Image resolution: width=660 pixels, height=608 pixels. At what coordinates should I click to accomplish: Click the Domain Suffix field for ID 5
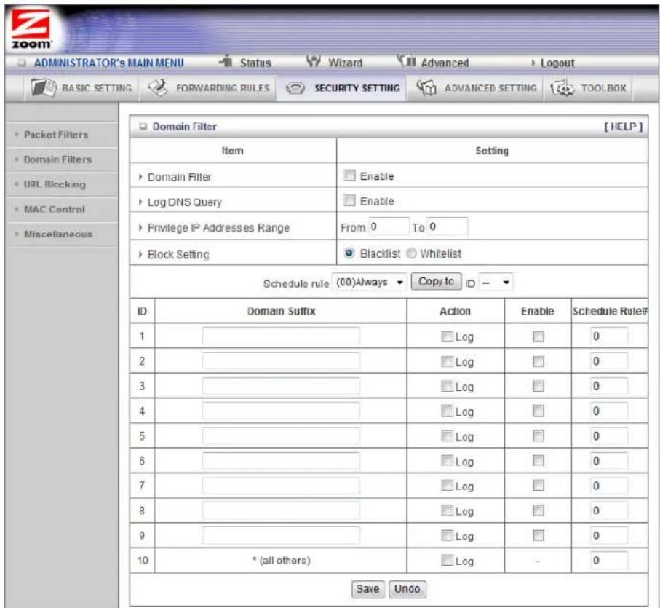tap(281, 435)
